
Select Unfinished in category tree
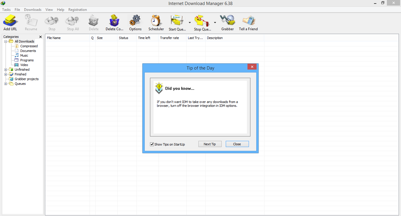pyautogui.click(x=22, y=70)
